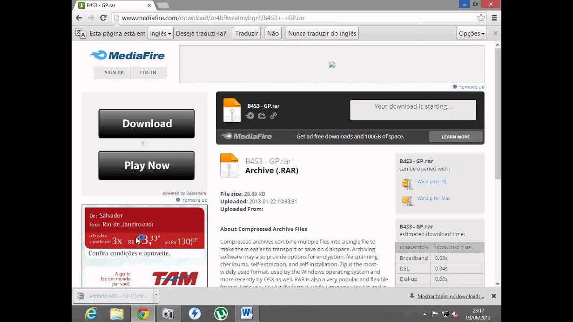Click the share icon under B4S3 - GP.rar
Screen dimensions: 573x322
coord(262,116)
